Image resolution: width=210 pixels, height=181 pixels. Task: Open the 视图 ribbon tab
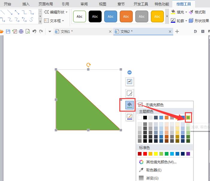(102, 4)
